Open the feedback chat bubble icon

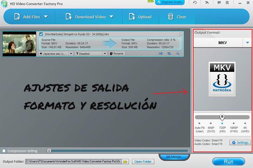(x=219, y=2)
